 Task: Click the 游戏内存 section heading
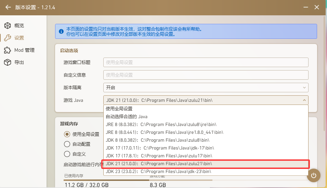69,124
